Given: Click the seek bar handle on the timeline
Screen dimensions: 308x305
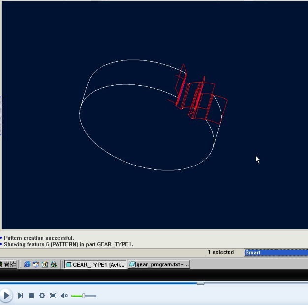Looking at the screenshot, I should (x=200, y=283).
